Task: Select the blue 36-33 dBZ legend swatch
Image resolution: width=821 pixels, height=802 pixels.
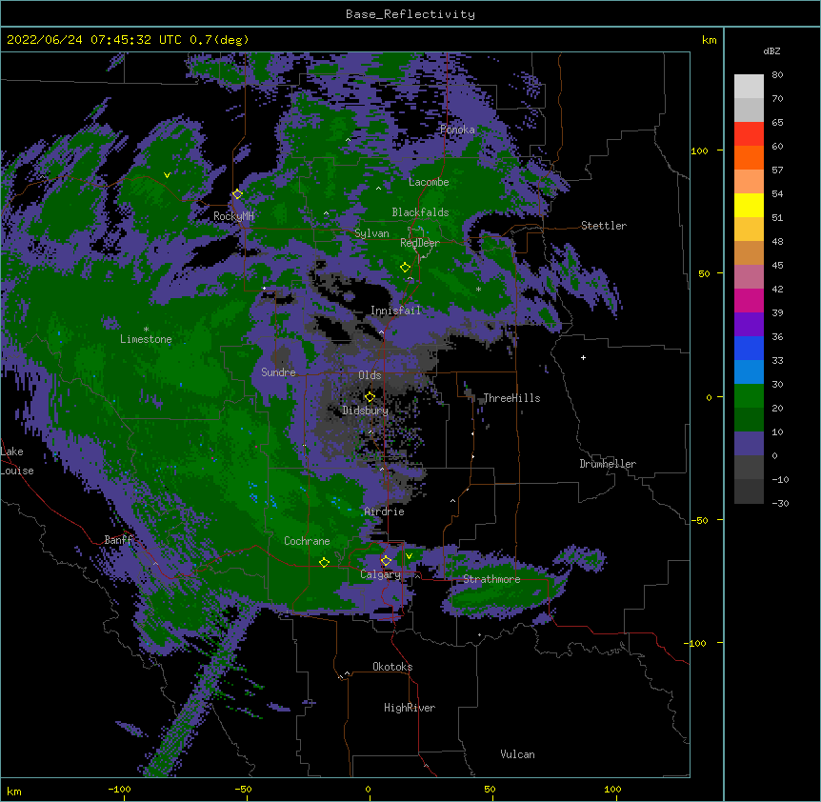Action: pyautogui.click(x=749, y=348)
